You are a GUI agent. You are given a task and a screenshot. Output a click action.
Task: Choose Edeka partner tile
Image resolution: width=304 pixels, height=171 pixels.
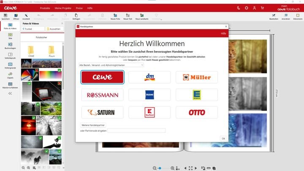pos(197,95)
